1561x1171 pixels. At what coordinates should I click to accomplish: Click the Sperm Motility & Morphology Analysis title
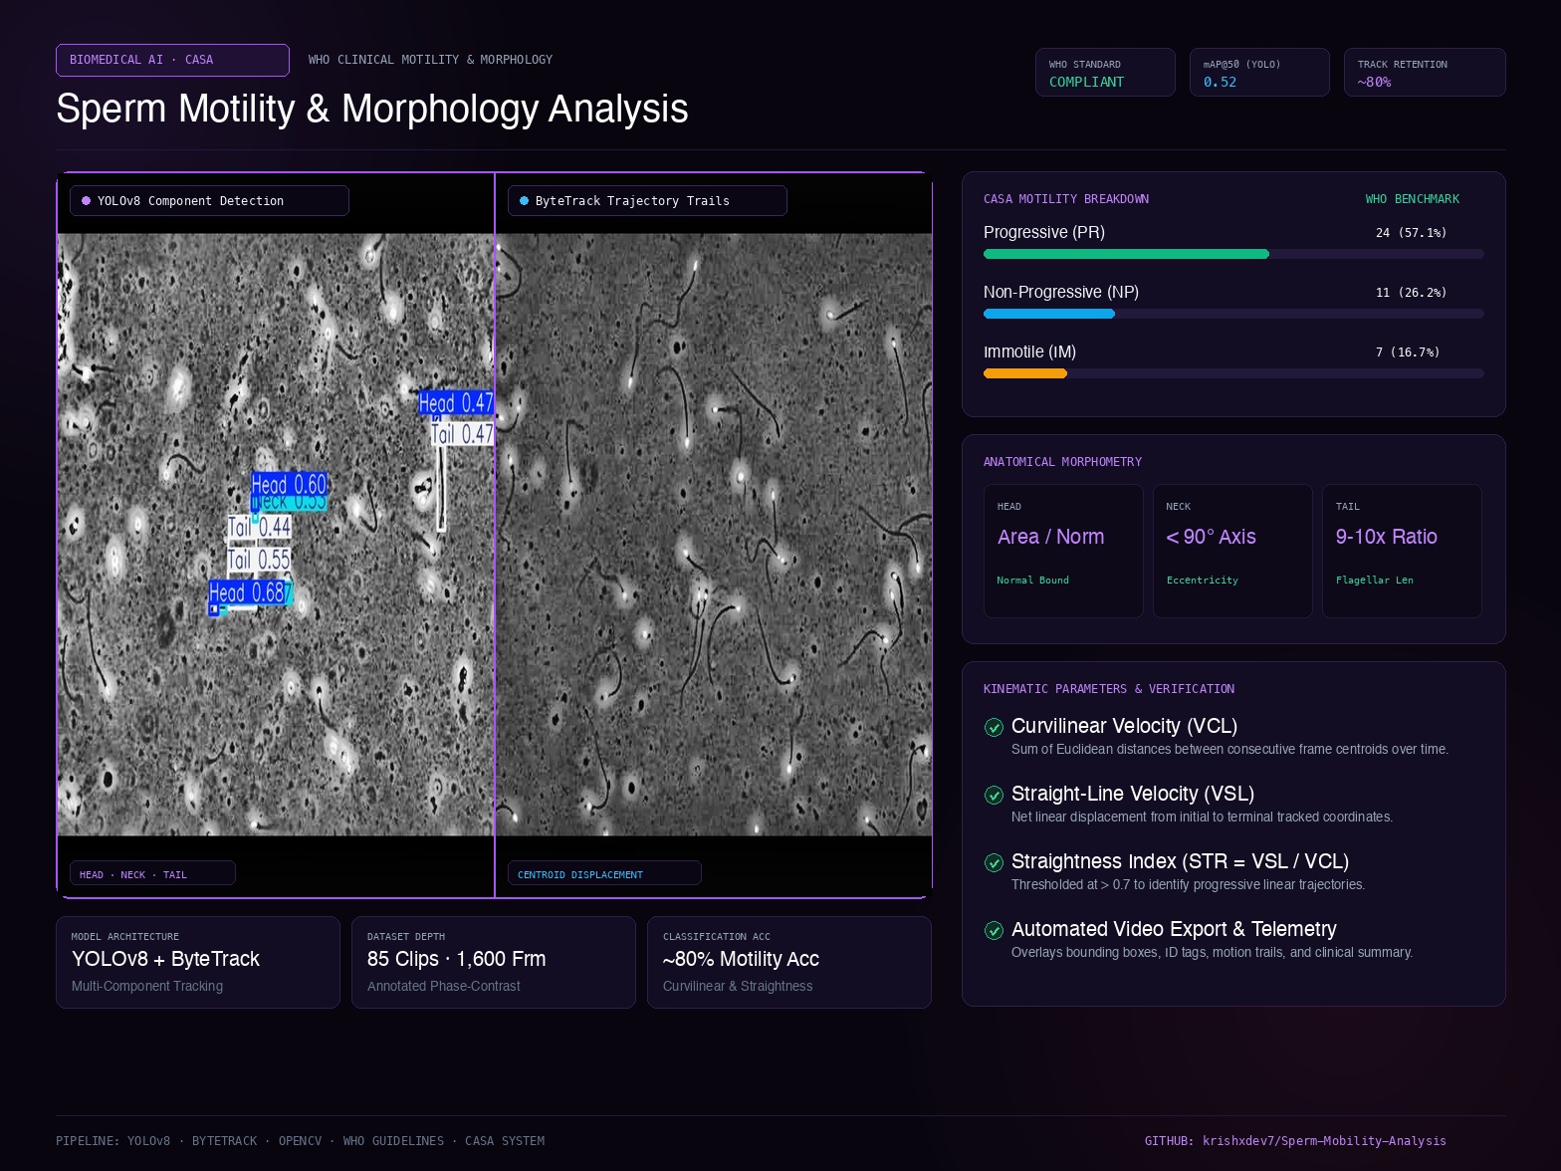point(372,109)
